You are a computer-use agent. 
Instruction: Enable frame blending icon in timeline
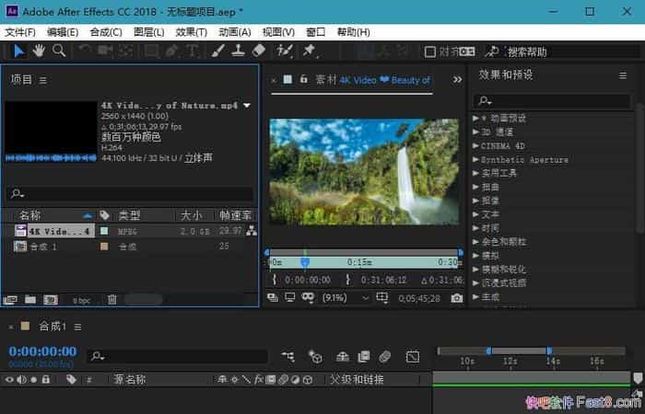(x=364, y=357)
